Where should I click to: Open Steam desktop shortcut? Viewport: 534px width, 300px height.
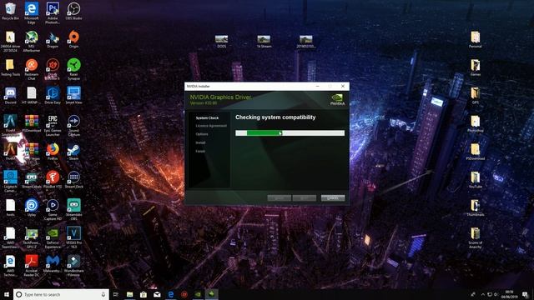(73, 152)
